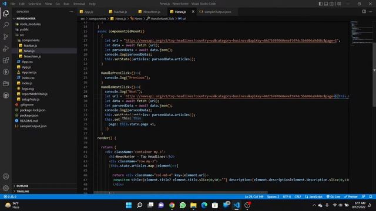Expand the TIMELINE section

coord(23,192)
